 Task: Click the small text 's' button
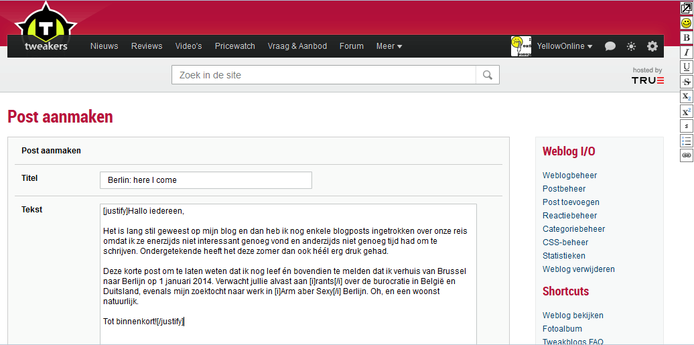[x=687, y=126]
